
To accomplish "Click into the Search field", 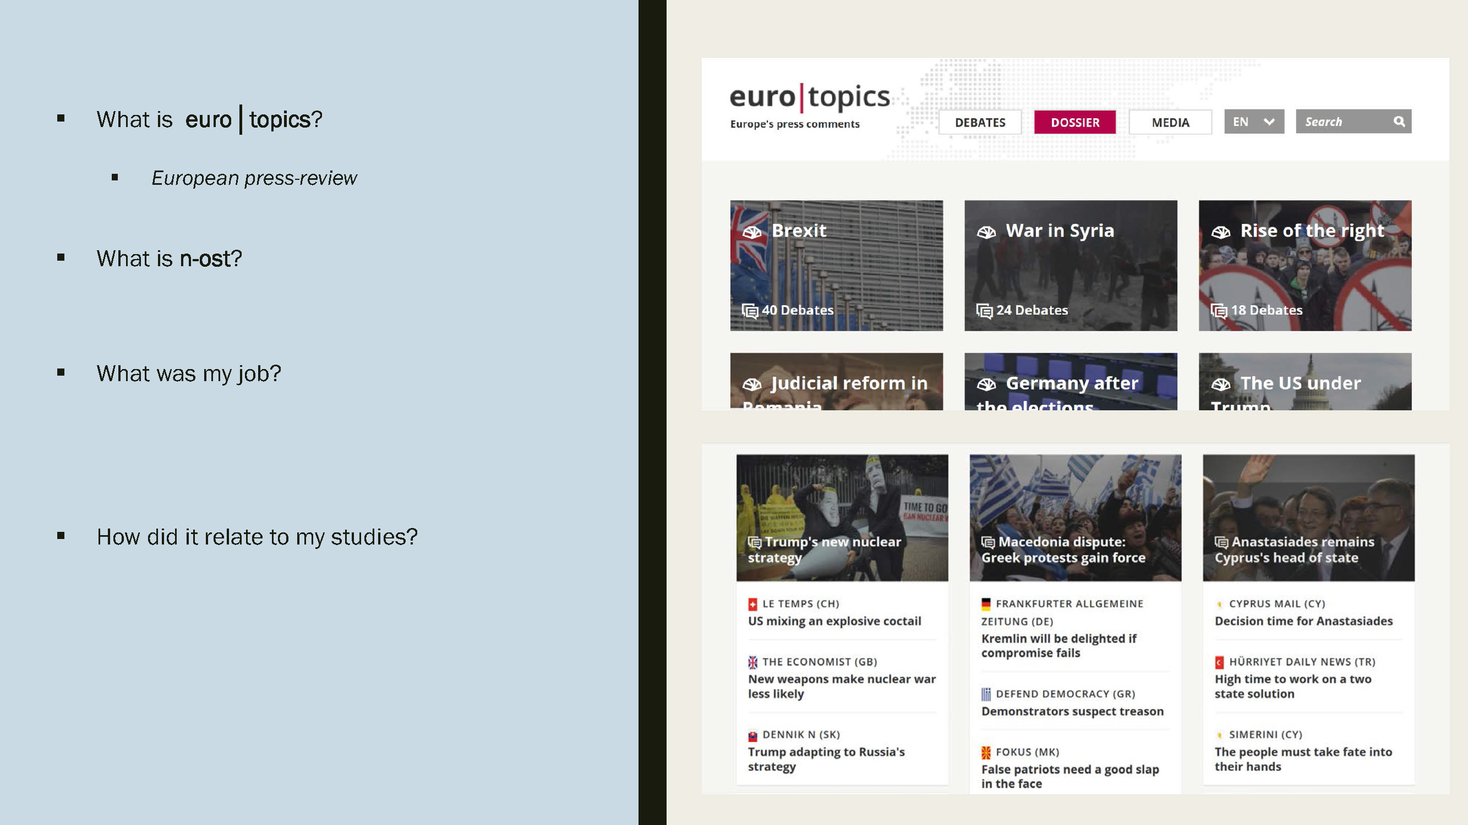I will coord(1354,122).
